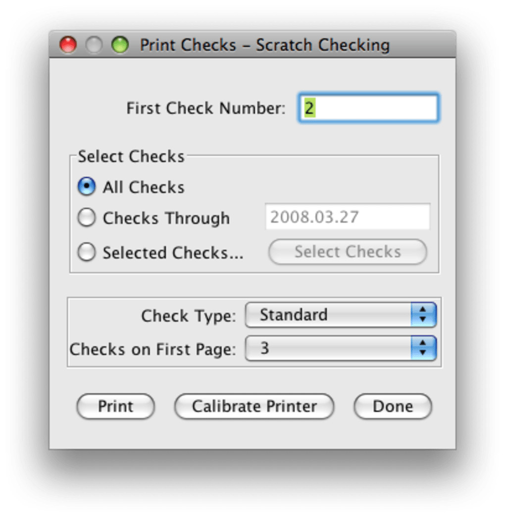Click the blue arrows beside value 3
The height and width of the screenshot is (517, 505).
(423, 348)
